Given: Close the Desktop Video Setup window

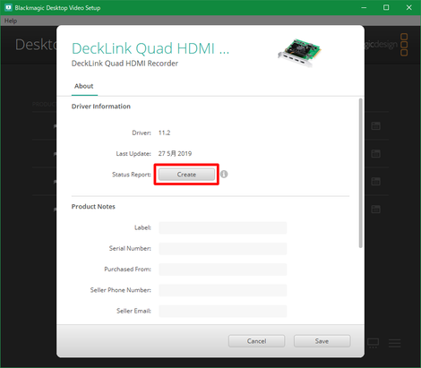Looking at the screenshot, I should [x=409, y=7].
